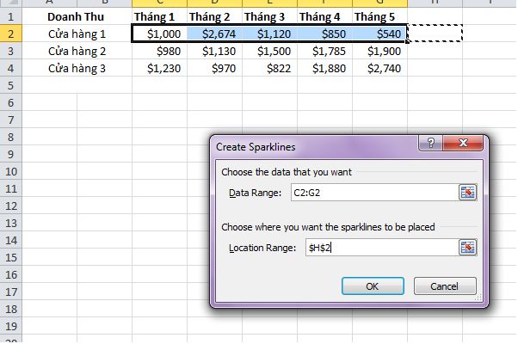Click row header number 12
This screenshot has height=344, width=518.
(11, 206)
